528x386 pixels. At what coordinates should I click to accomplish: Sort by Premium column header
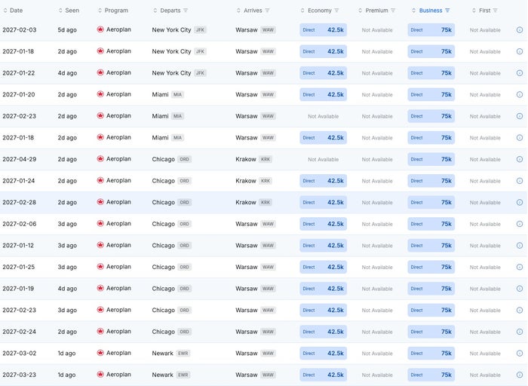373,11
